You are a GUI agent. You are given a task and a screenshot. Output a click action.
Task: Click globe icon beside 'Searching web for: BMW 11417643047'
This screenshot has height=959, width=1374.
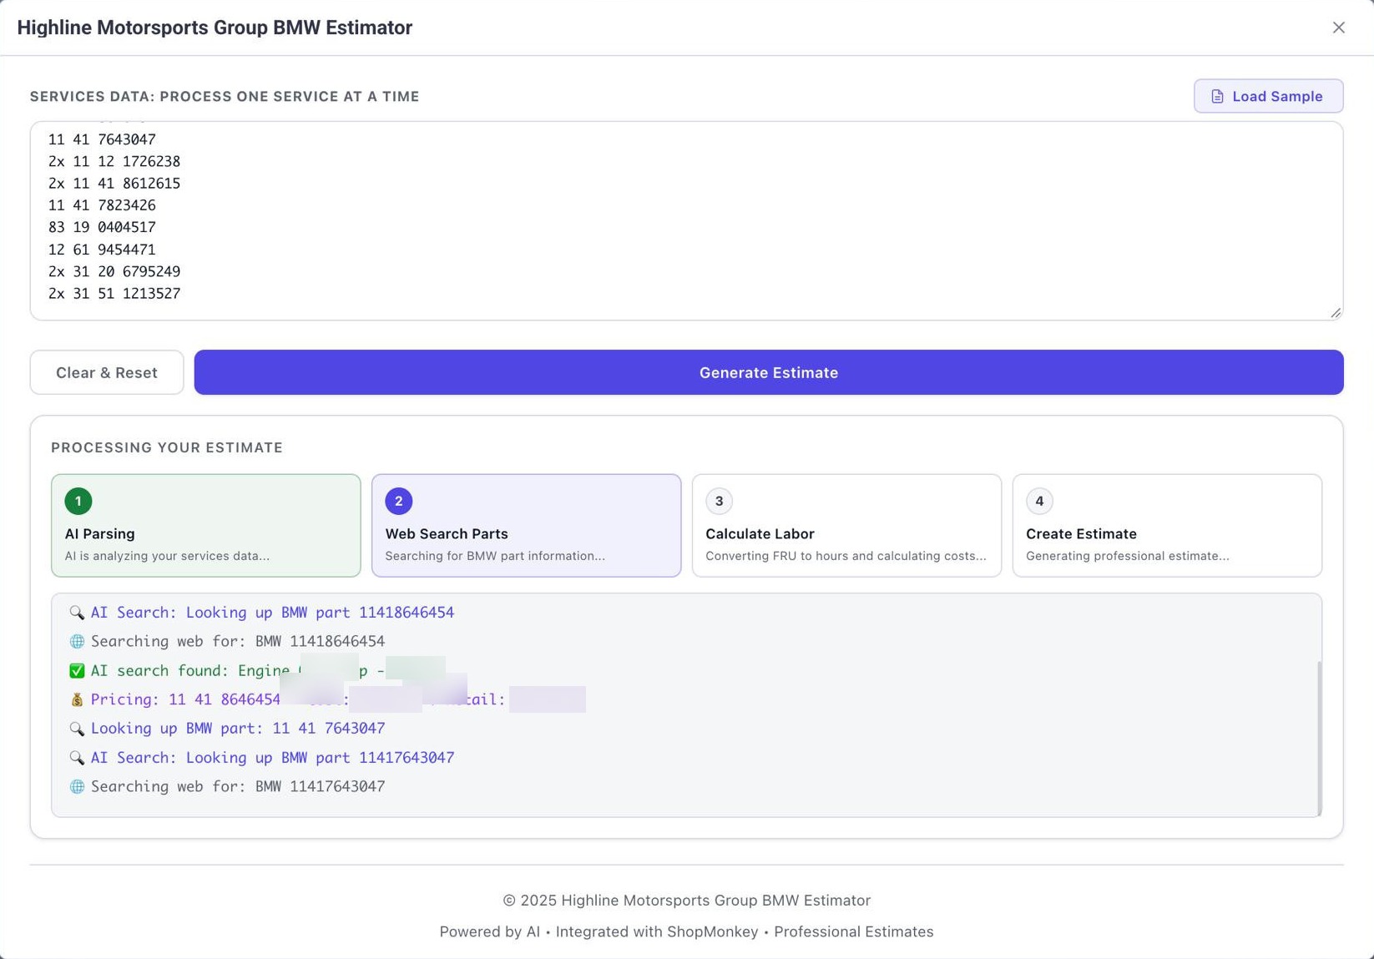point(77,787)
